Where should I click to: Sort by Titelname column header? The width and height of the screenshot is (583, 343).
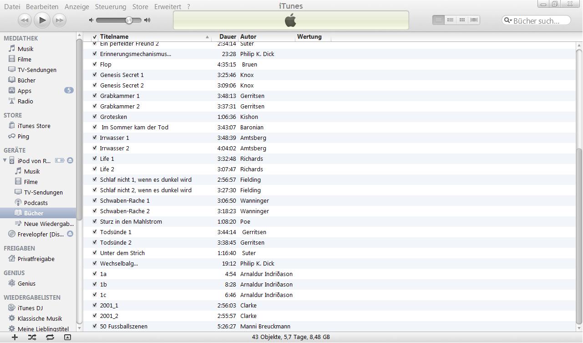coord(154,36)
